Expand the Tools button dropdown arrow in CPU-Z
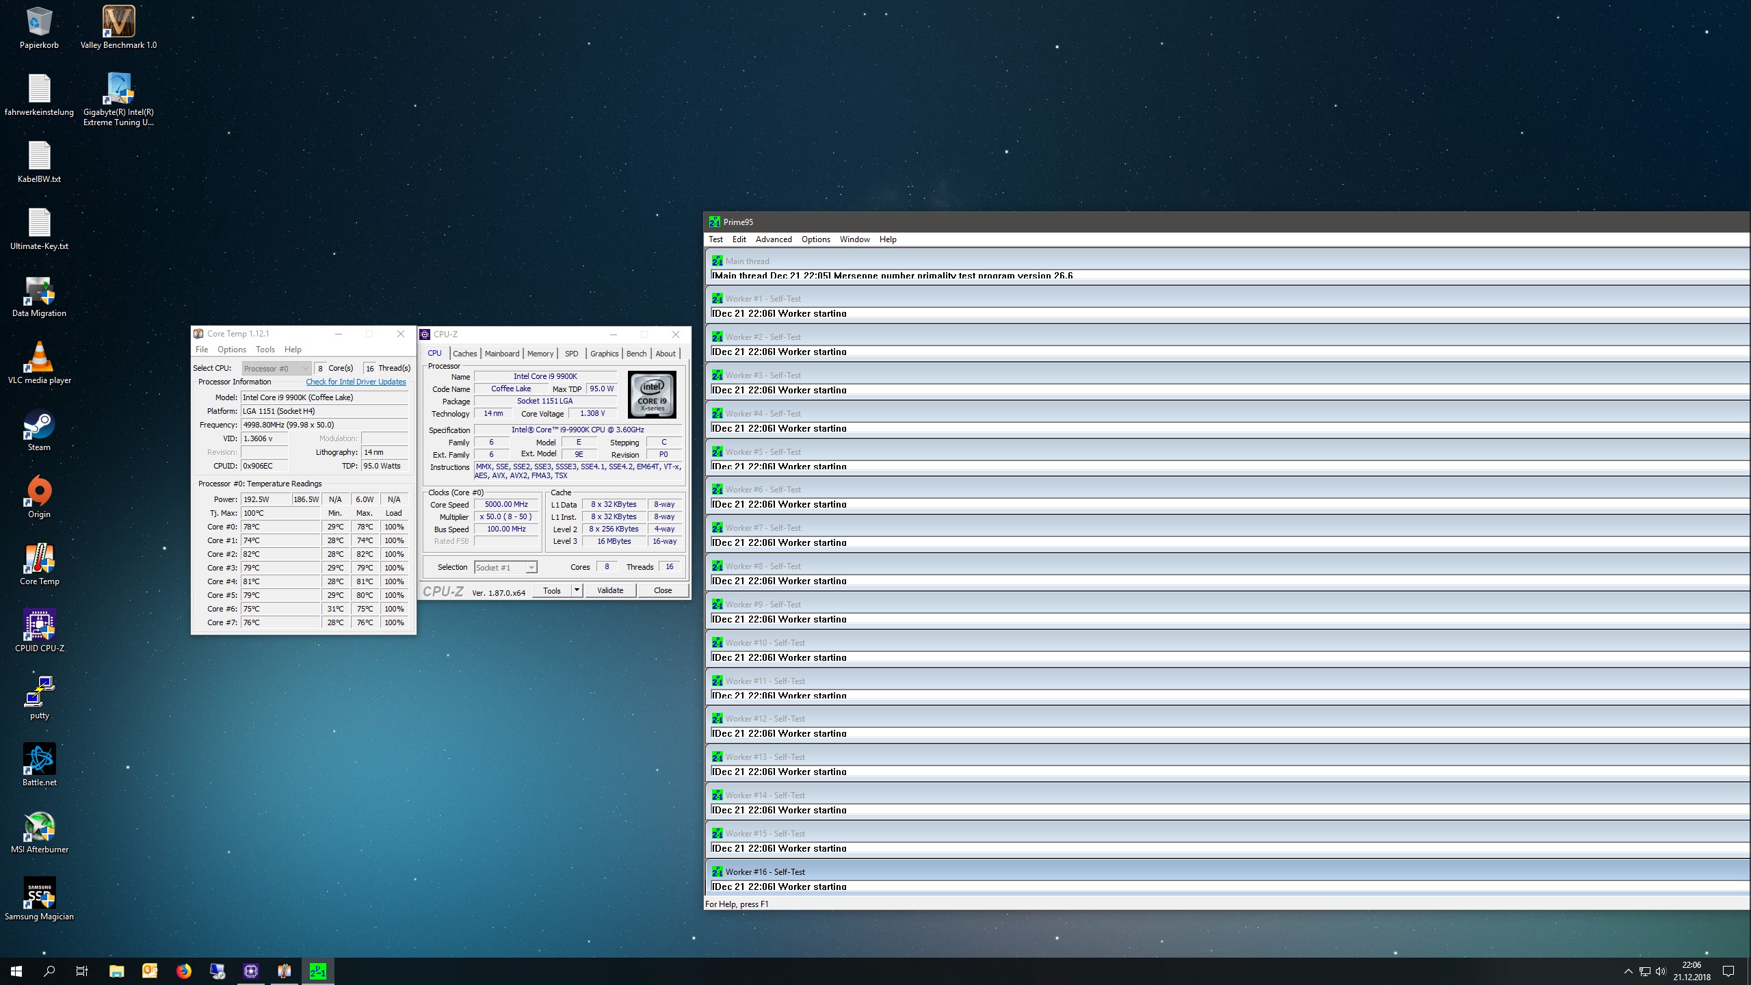The width and height of the screenshot is (1751, 985). pos(577,590)
